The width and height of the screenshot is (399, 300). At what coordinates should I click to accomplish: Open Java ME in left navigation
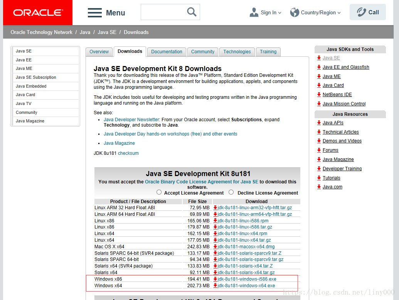(45, 69)
